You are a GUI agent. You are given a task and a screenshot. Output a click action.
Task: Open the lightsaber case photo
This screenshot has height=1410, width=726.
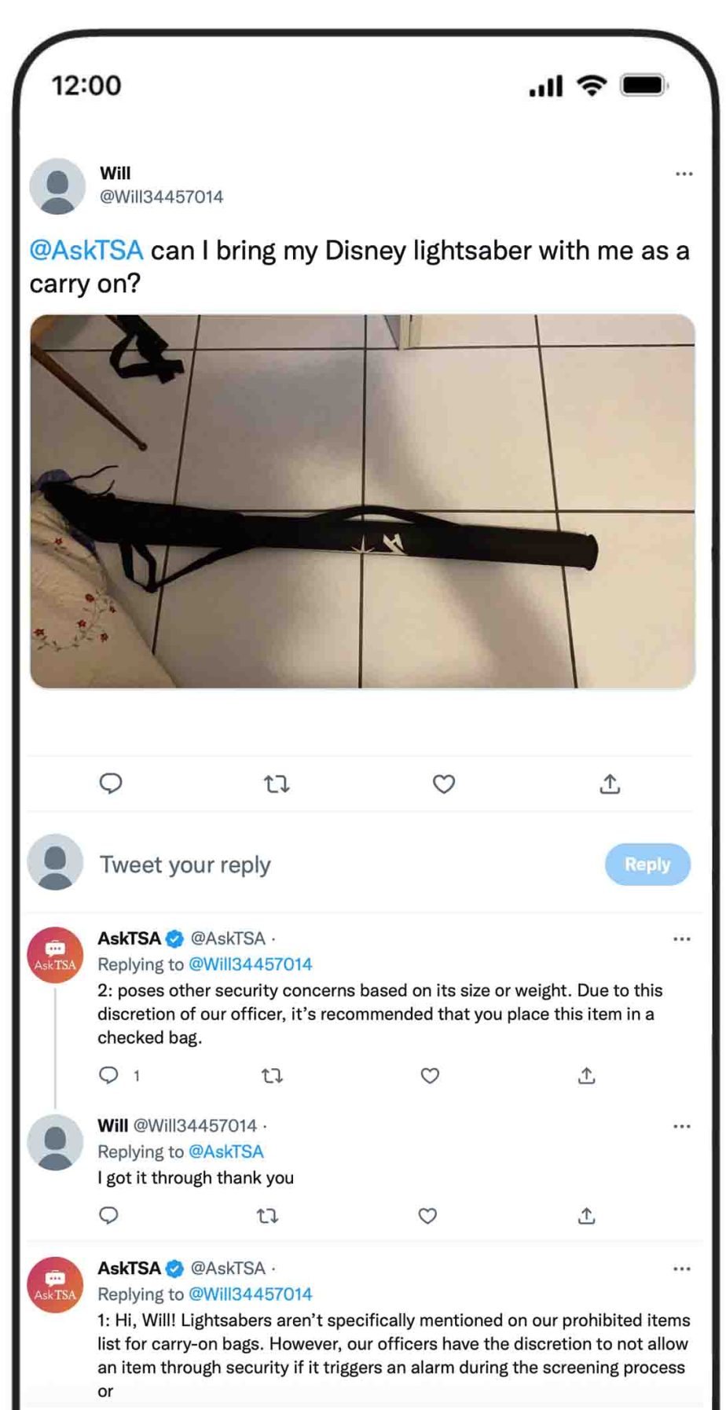click(362, 501)
